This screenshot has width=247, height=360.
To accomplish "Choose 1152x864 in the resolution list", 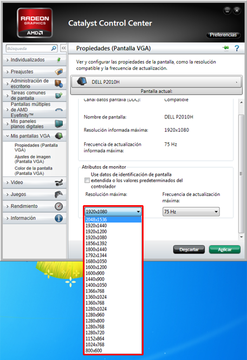I will pyautogui.click(x=113, y=339).
